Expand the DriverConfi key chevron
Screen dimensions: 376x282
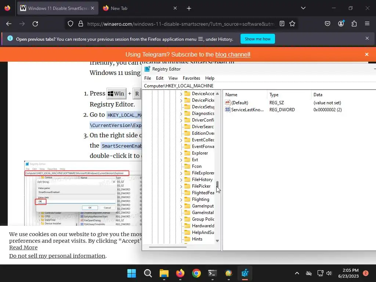[181, 120]
